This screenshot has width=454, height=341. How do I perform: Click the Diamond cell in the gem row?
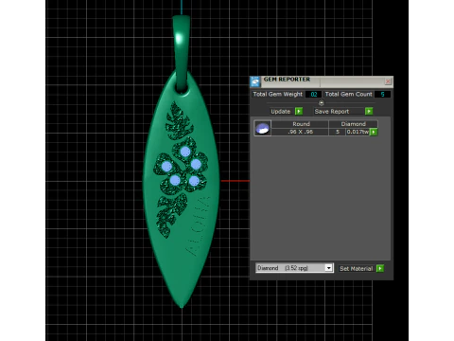pyautogui.click(x=353, y=124)
